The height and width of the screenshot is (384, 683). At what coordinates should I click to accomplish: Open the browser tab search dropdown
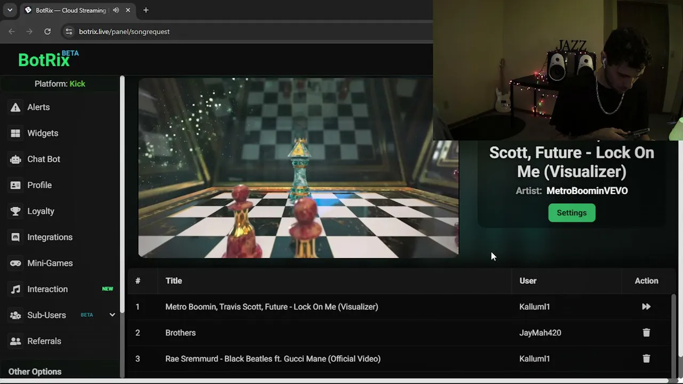[10, 10]
